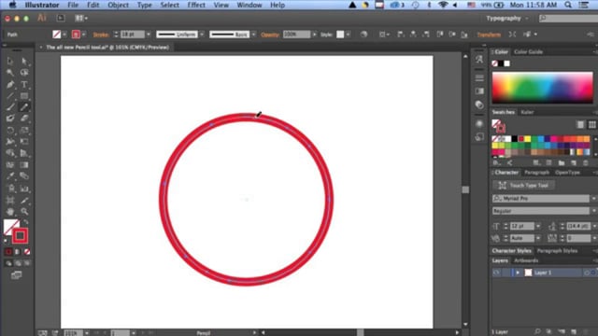The width and height of the screenshot is (598, 336).
Task: Open the Basic brush definition dropdown
Action: (x=253, y=35)
